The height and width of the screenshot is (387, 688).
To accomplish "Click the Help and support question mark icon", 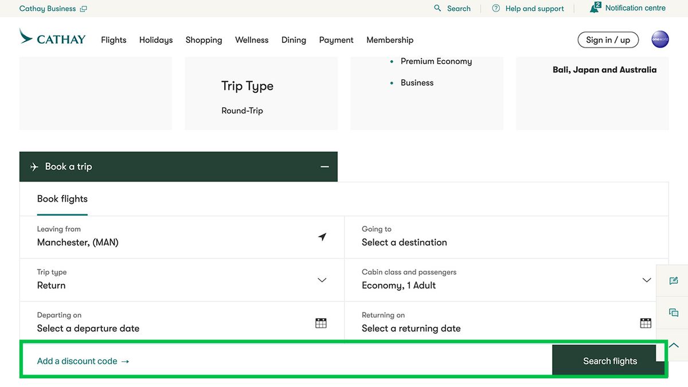I will (x=495, y=8).
